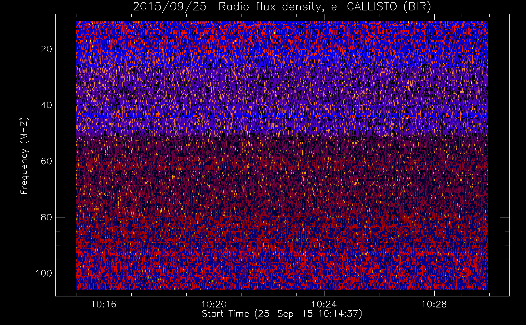526x325 pixels.
Task: Click the 10:16 time tick label
Action: point(104,305)
